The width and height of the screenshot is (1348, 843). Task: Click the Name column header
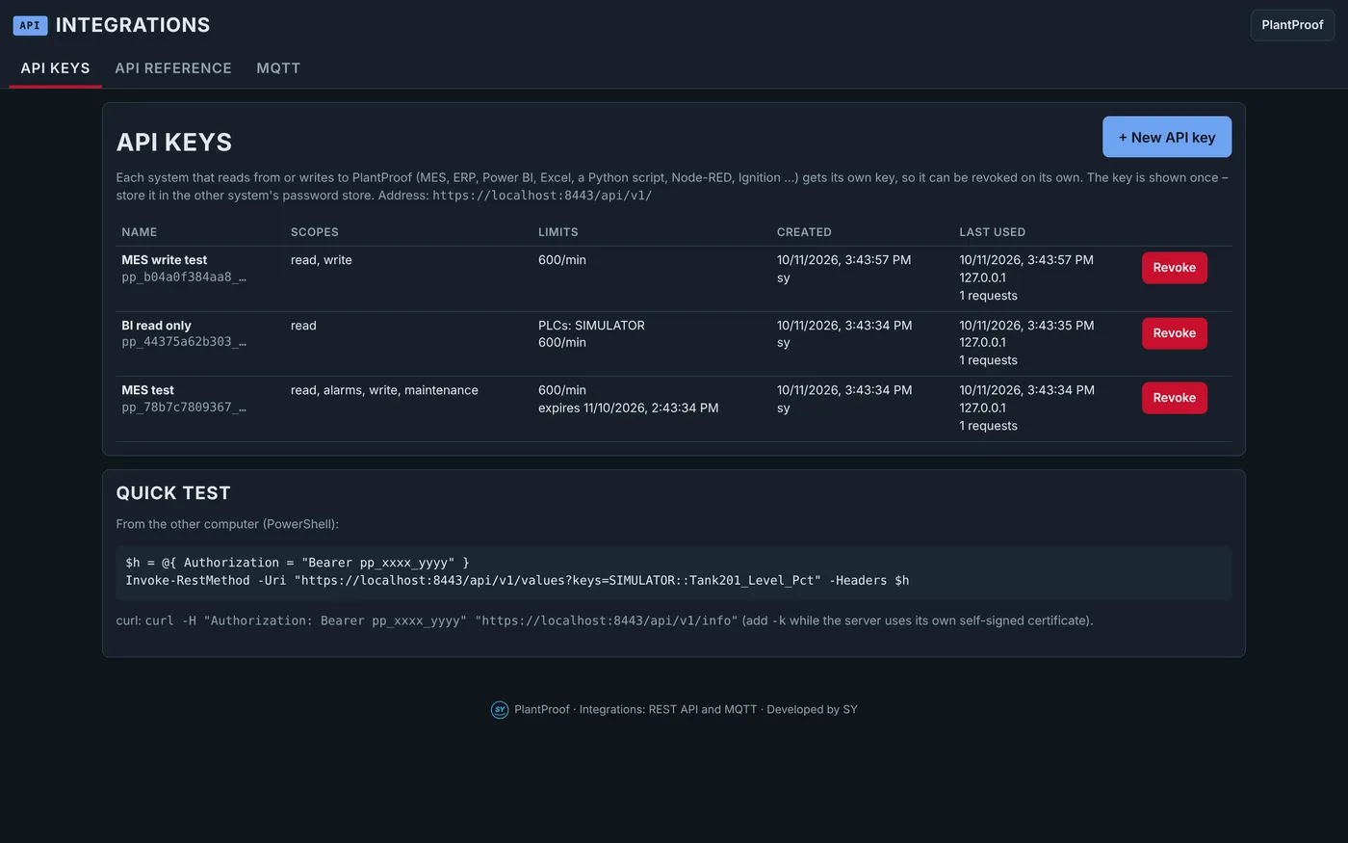coord(140,232)
